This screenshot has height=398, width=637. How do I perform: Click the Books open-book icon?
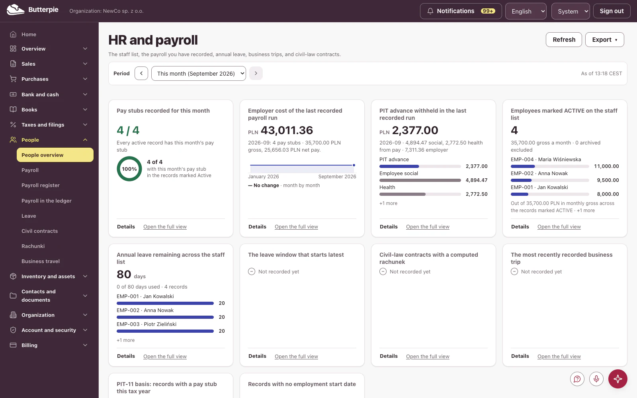pos(13,109)
